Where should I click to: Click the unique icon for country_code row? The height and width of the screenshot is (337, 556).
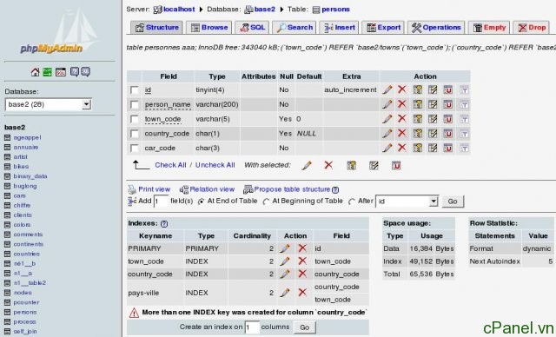[x=448, y=134]
